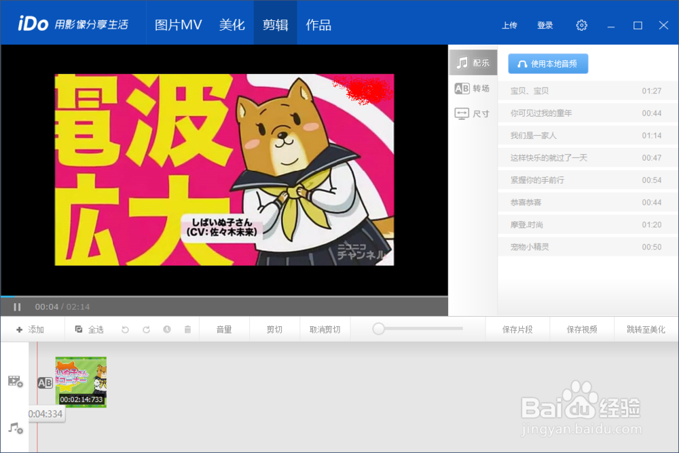Click the iDo logo
679x453 pixels.
33,24
